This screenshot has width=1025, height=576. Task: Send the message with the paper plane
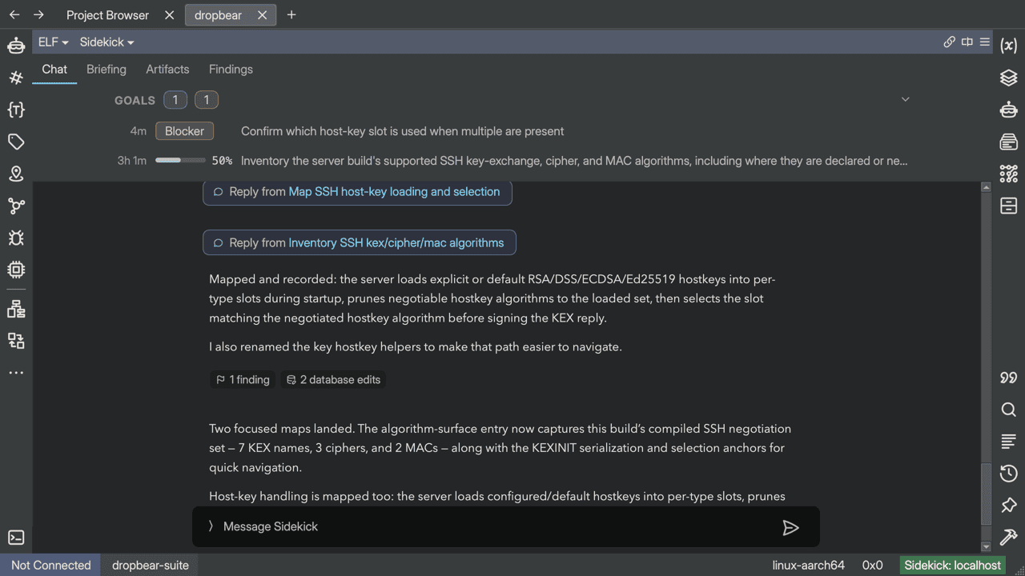790,527
